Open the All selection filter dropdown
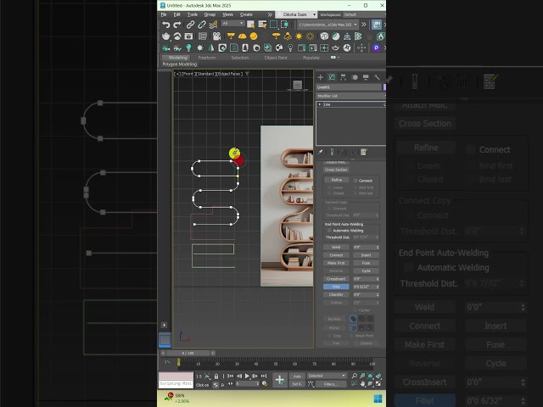This screenshot has height=407, width=543. [232, 24]
